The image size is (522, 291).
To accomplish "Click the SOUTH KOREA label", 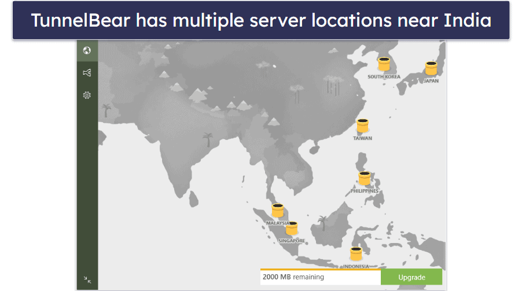I will tap(384, 76).
